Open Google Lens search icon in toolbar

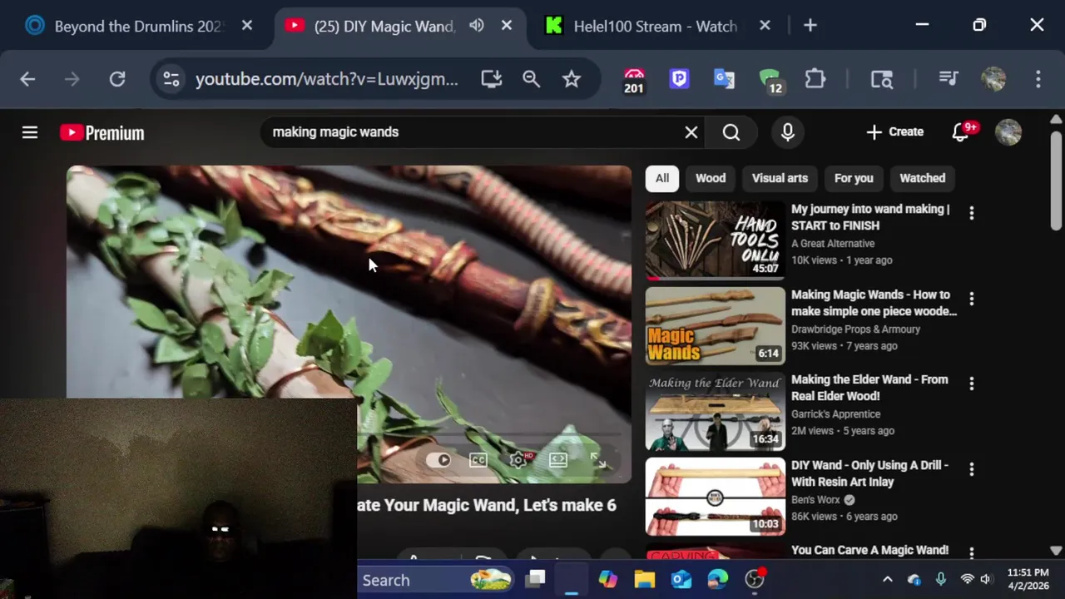point(881,79)
